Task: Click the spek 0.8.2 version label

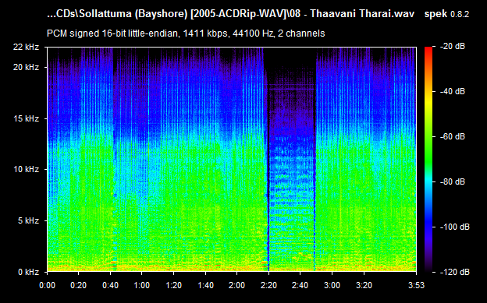Action: [x=446, y=14]
